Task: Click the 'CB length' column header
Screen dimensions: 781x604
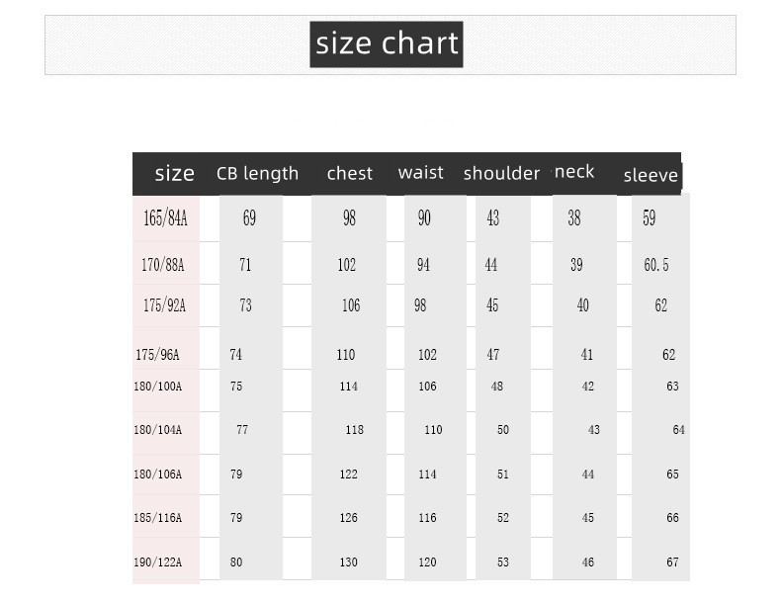Action: click(x=257, y=174)
